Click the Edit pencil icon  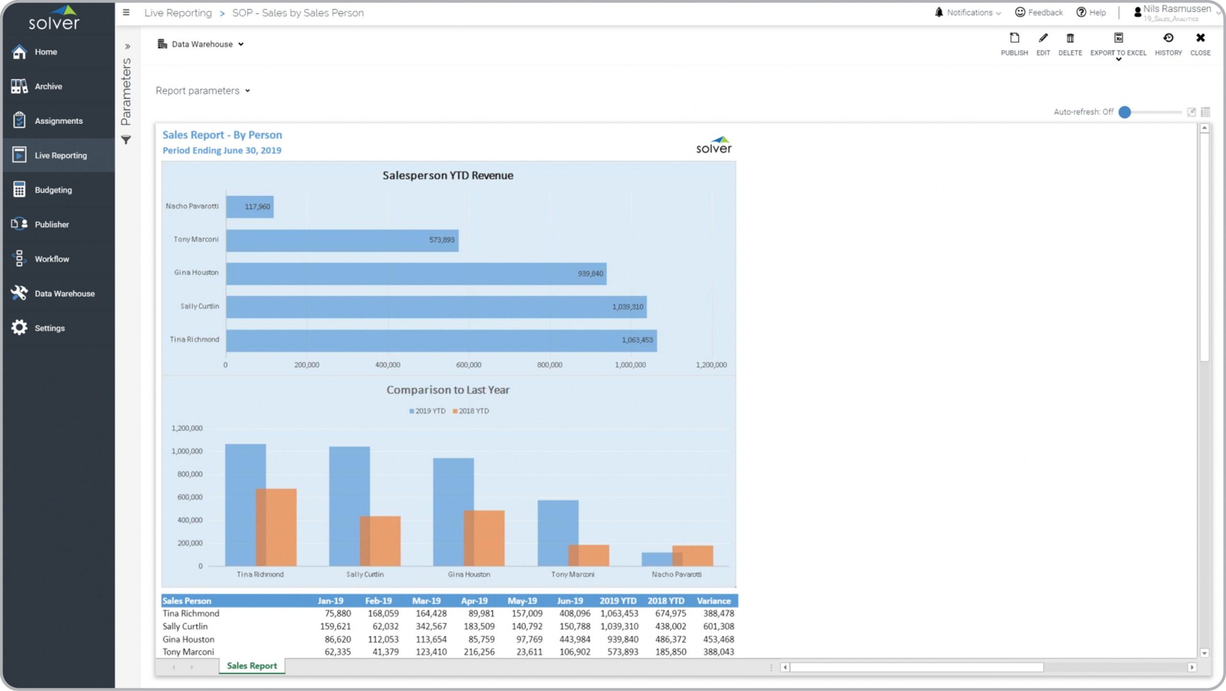[x=1043, y=38]
